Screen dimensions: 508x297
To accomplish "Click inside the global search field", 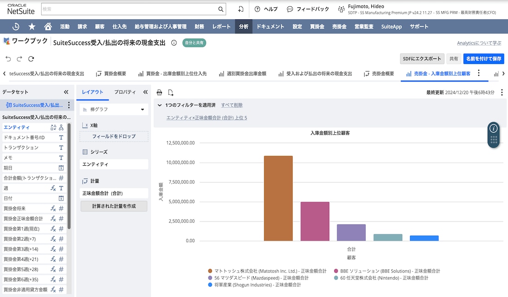I will click(x=130, y=9).
